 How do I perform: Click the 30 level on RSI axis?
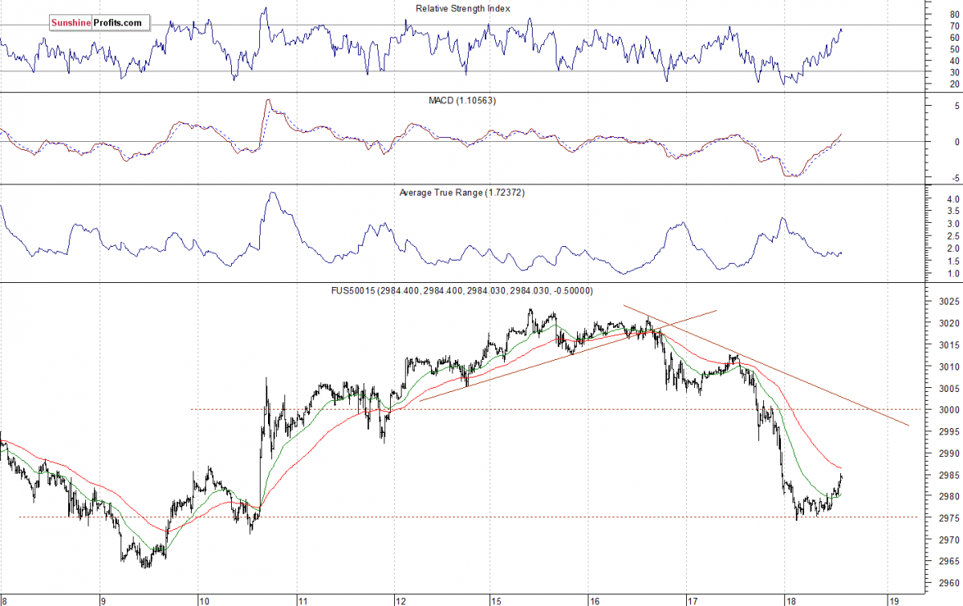(x=931, y=71)
